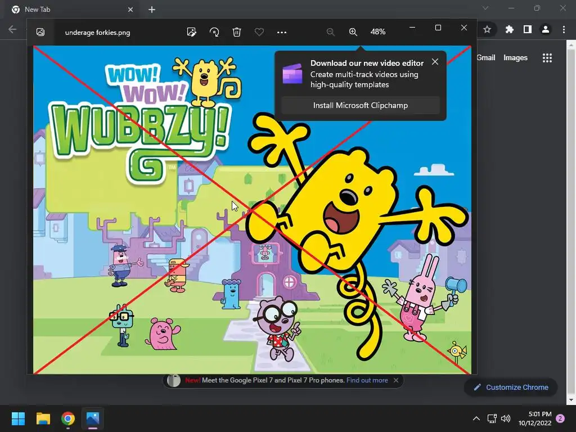Open the Windows Start menu
The height and width of the screenshot is (432, 576).
pyautogui.click(x=18, y=418)
